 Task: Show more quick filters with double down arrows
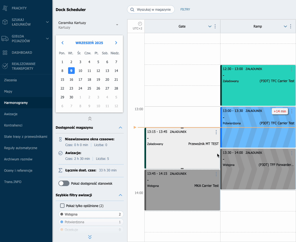90,237
